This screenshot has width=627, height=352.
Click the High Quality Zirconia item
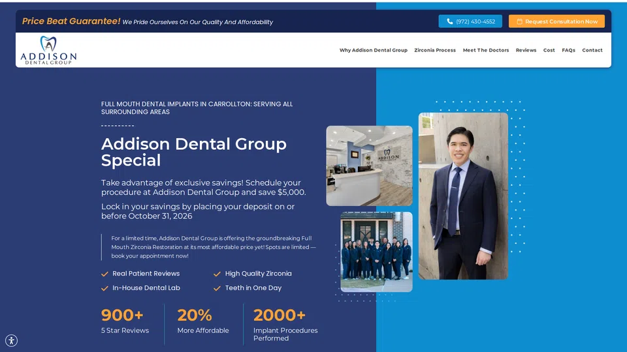point(253,274)
